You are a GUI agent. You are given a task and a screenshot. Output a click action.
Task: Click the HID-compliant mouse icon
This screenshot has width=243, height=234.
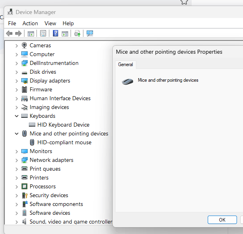coord(32,142)
